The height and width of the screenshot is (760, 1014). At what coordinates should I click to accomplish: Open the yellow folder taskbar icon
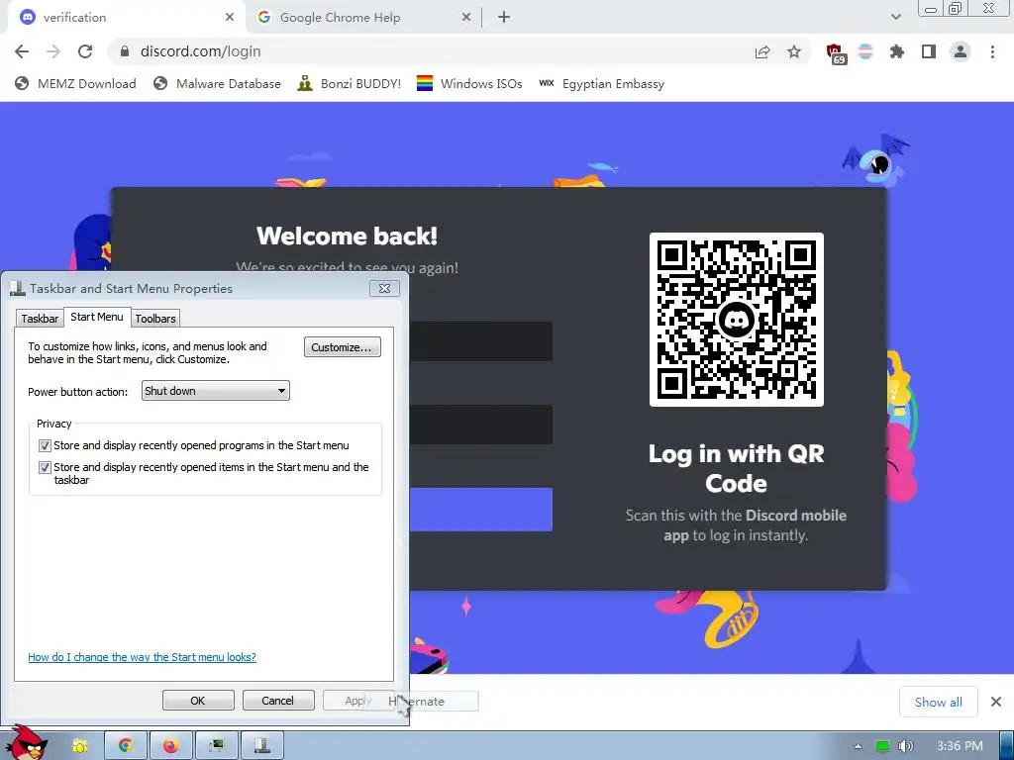[x=79, y=746]
